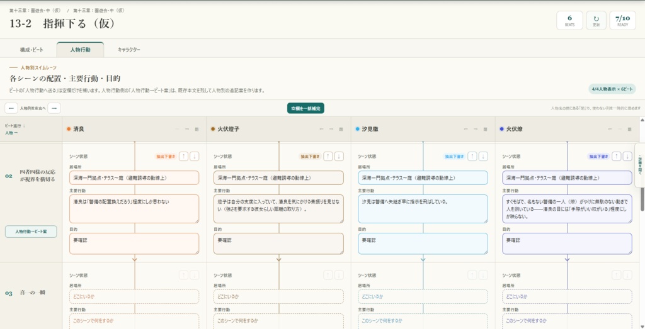Click 抽出下書き badge in 火伏燎 column

click(x=598, y=157)
